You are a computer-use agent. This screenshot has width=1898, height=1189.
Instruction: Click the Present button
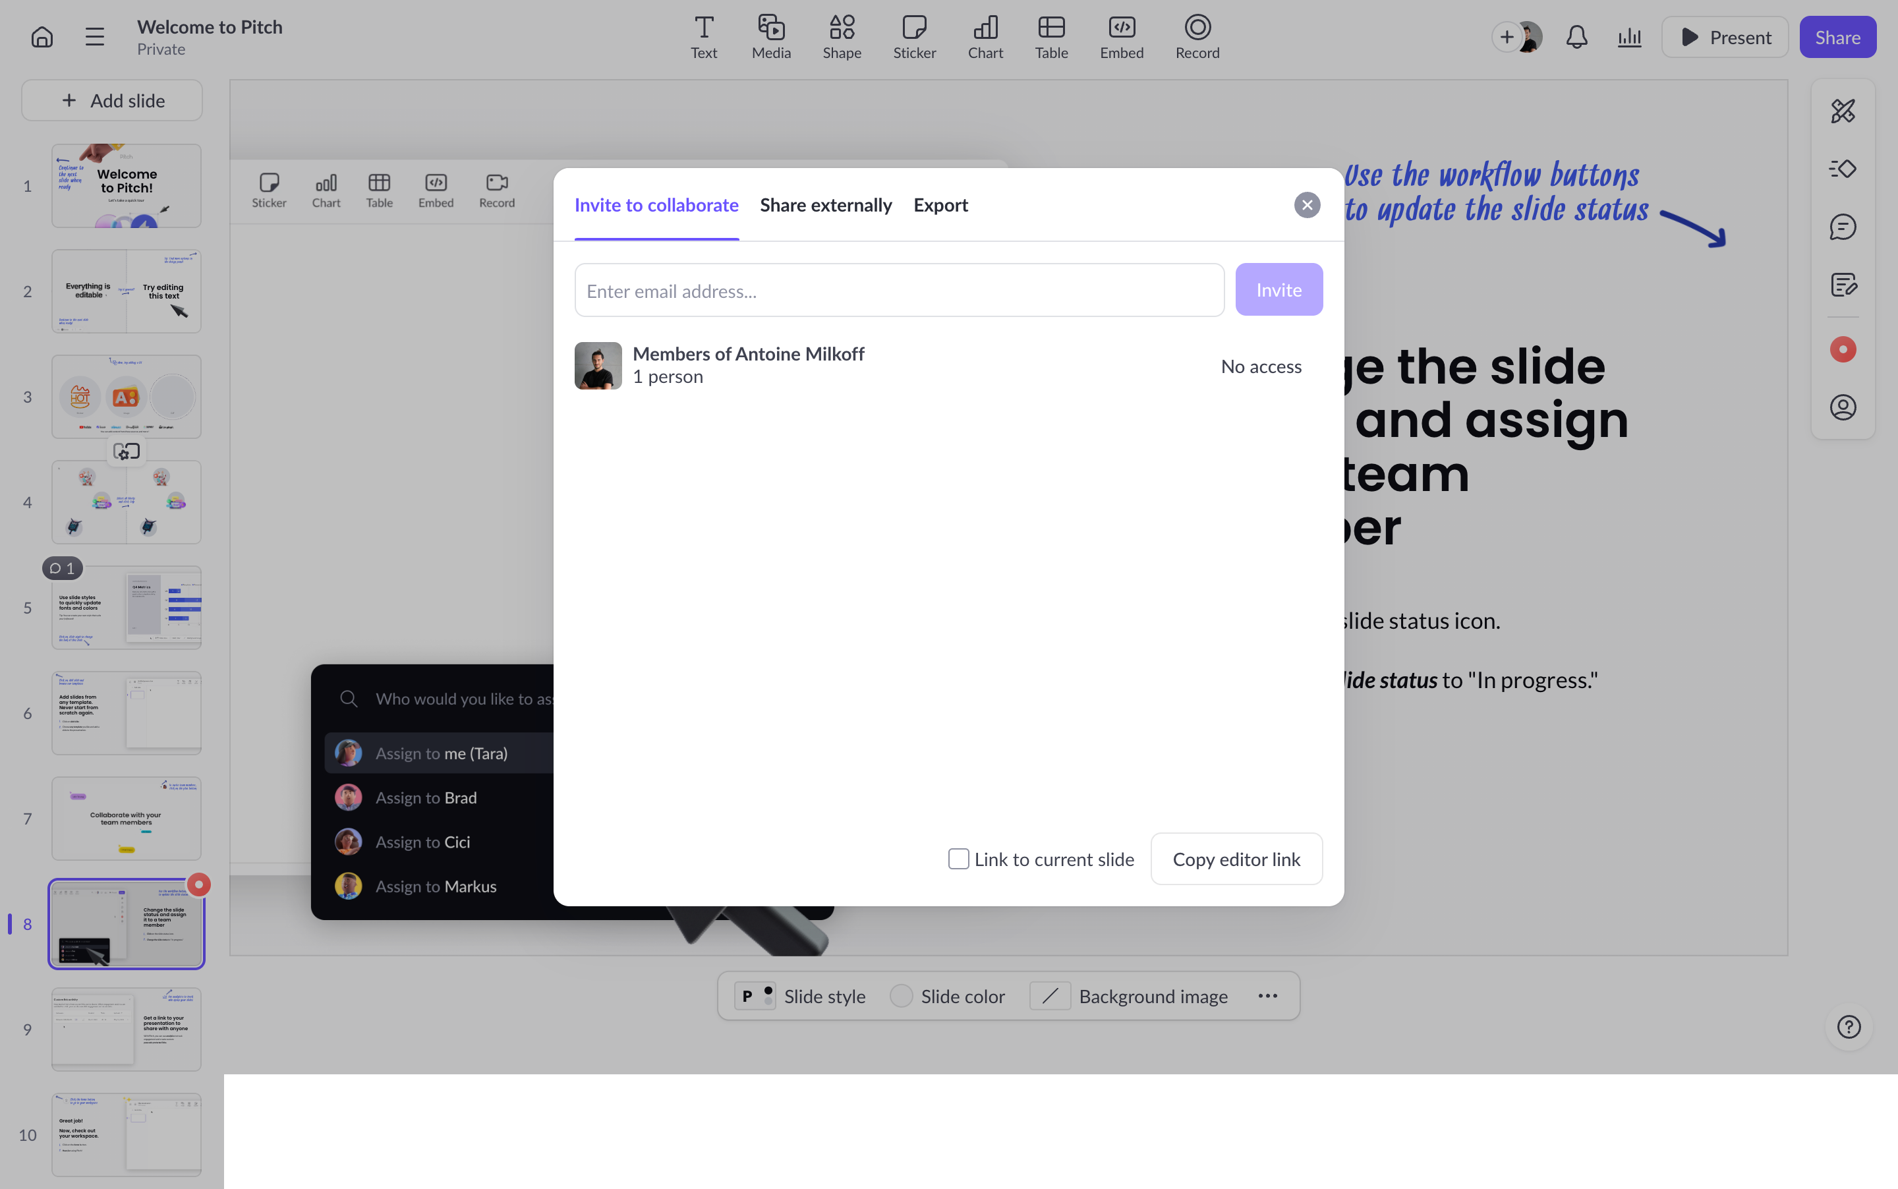pos(1724,37)
